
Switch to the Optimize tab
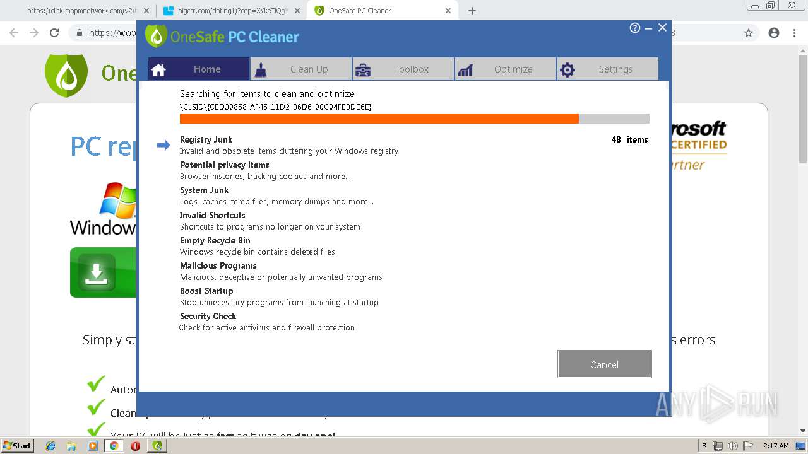(506, 69)
